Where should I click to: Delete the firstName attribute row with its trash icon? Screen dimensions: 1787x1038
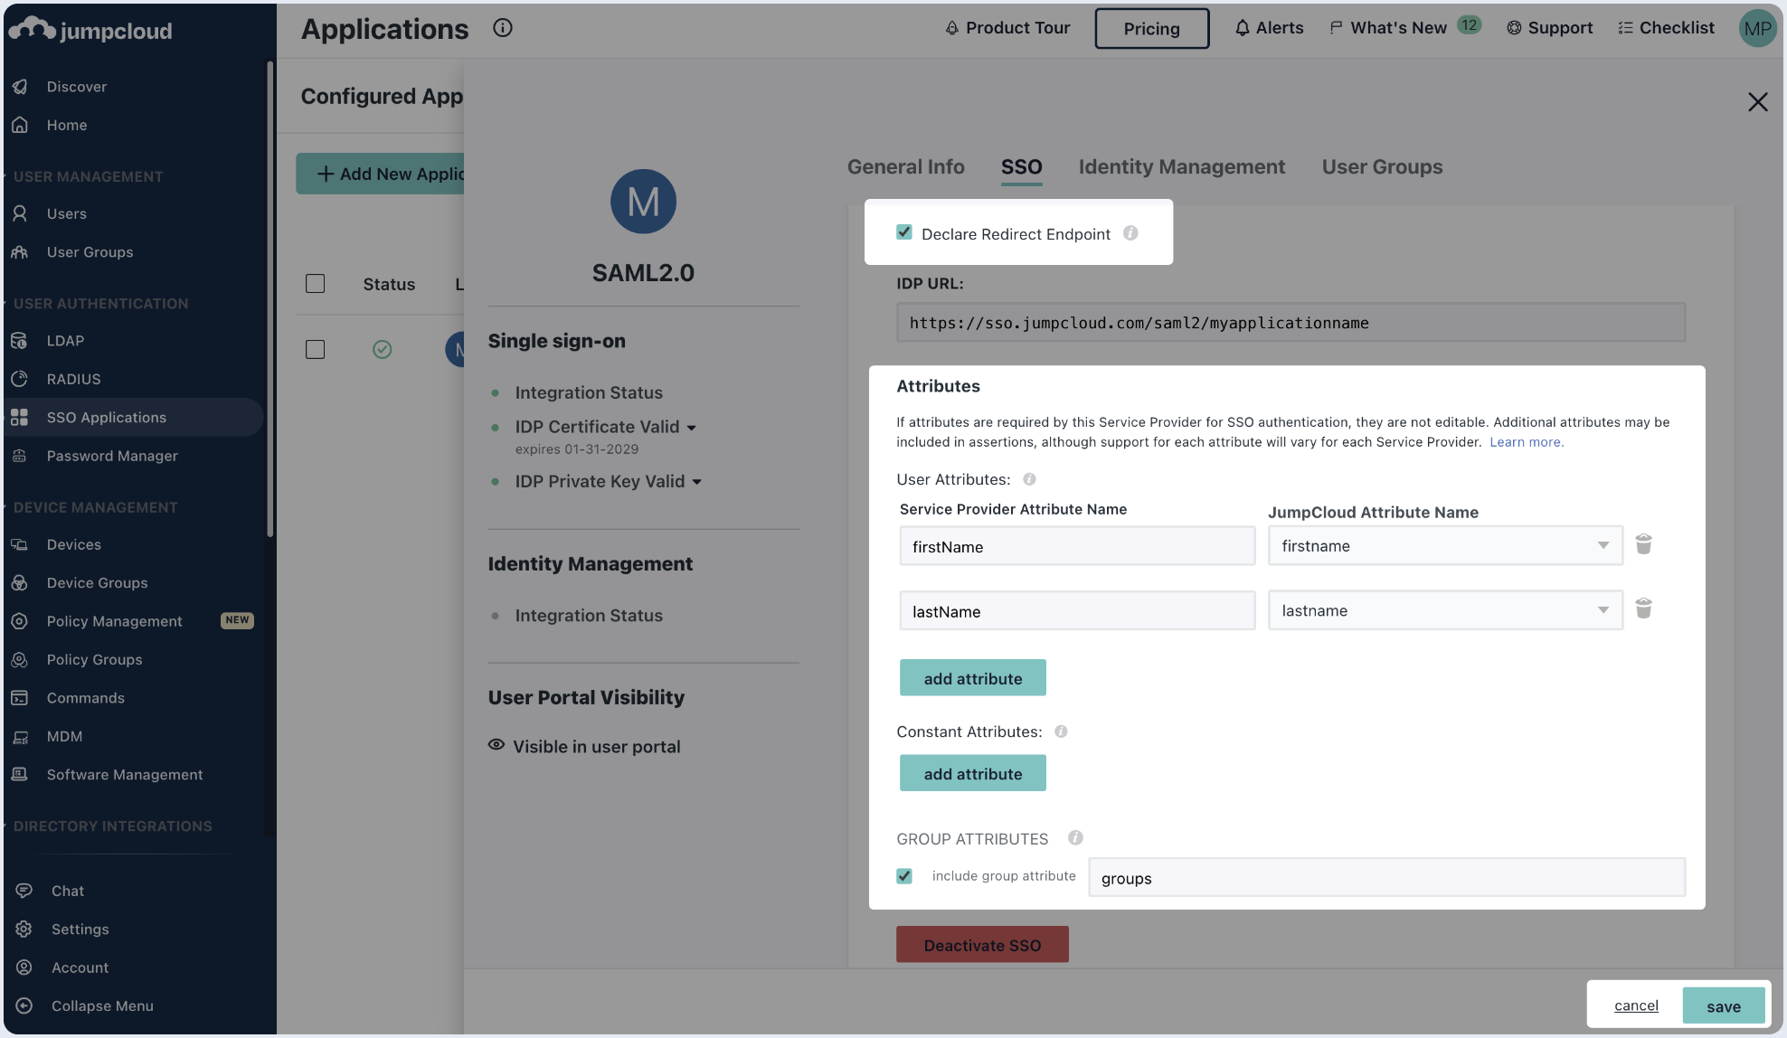[1643, 544]
